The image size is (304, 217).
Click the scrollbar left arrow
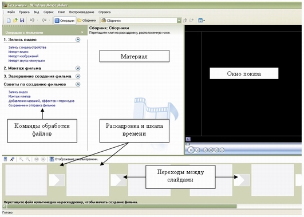point(4,206)
